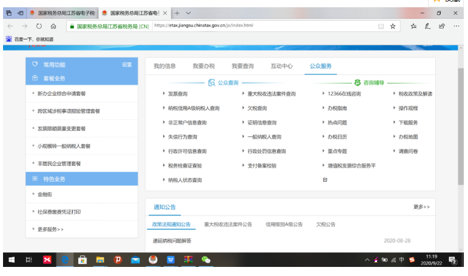Screen dimensions: 468x276
Task: Open 欠税查询
Action: point(257,108)
